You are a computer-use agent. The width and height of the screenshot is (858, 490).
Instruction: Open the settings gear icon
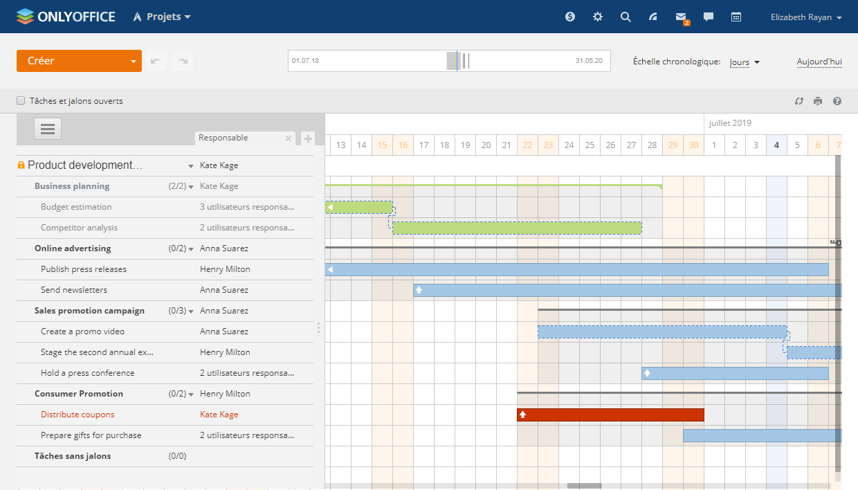click(x=598, y=17)
